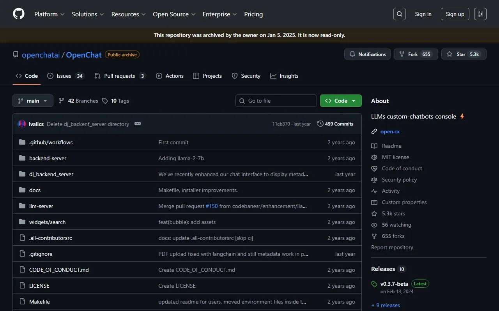Click the appearance settings icon in header
Screen dimensions: 499x311
[x=480, y=14]
